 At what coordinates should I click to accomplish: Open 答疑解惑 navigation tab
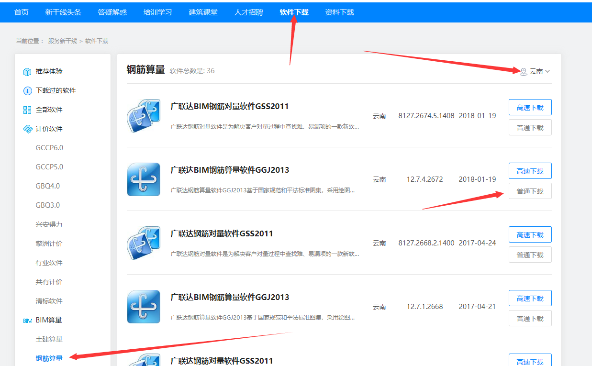click(112, 12)
